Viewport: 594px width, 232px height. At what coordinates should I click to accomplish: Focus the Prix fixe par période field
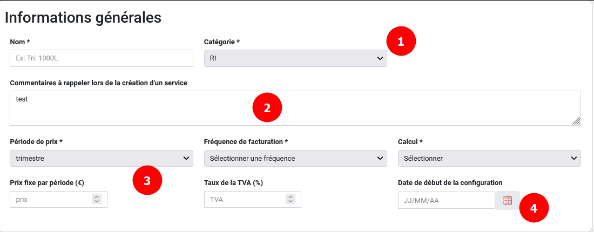point(51,200)
